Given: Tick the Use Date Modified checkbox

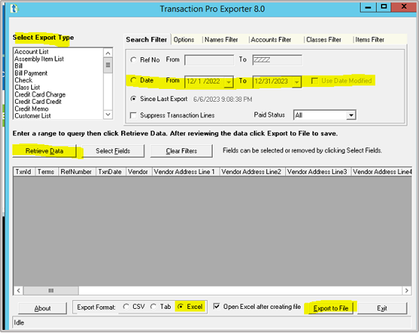Looking at the screenshot, I should tap(315, 81).
